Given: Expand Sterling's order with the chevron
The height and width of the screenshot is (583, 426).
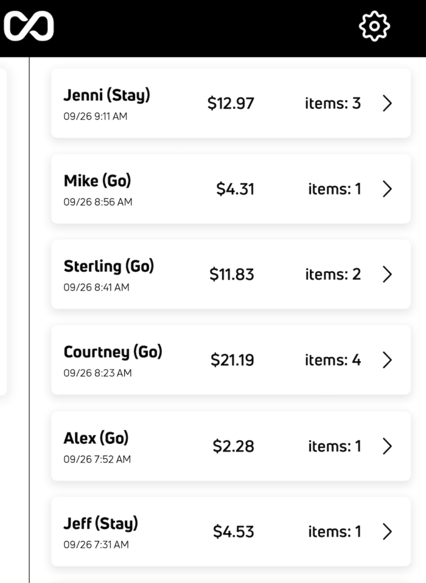Looking at the screenshot, I should coord(388,275).
